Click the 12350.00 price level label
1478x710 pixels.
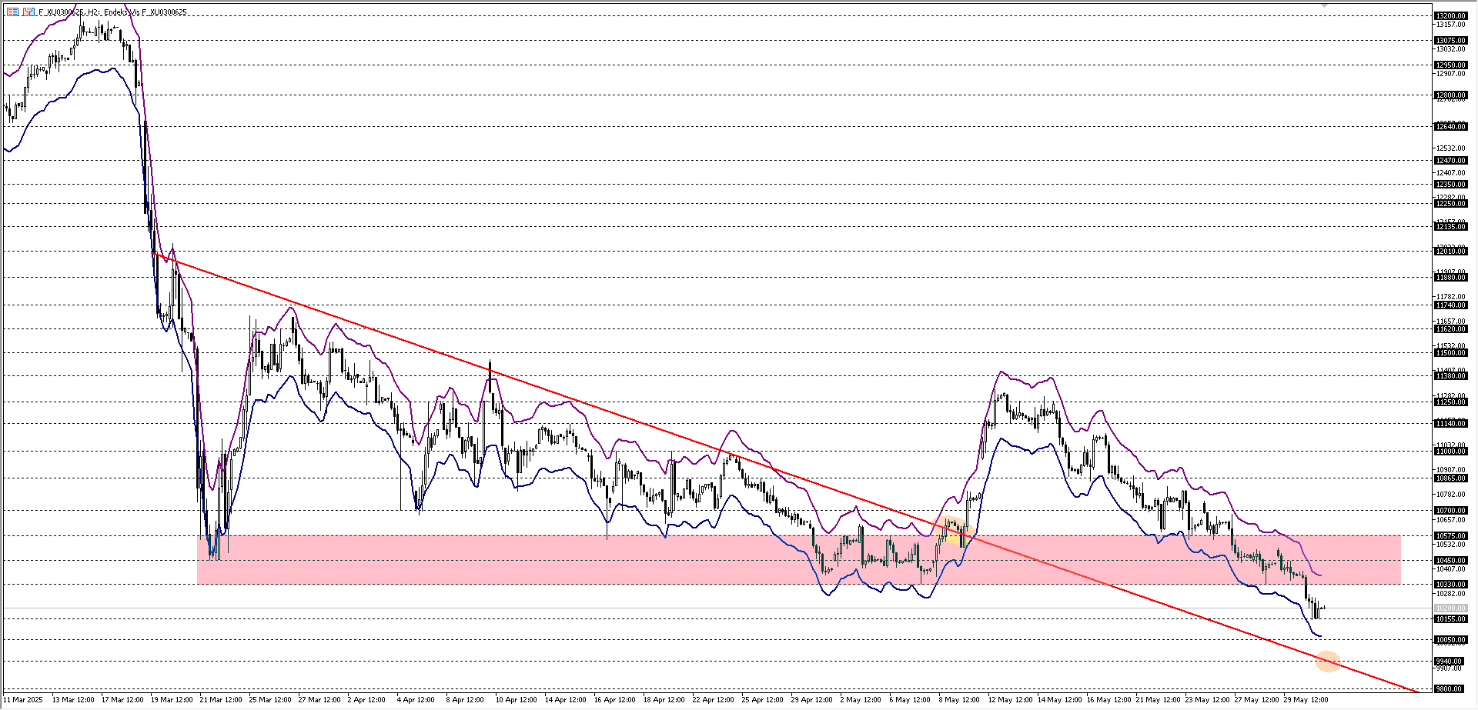(x=1451, y=184)
